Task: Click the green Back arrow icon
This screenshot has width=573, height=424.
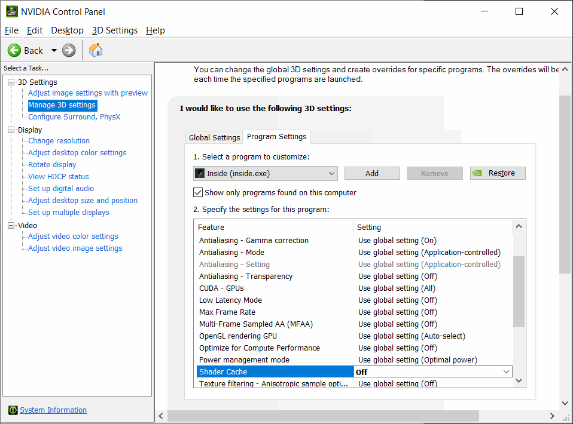Action: coord(14,50)
